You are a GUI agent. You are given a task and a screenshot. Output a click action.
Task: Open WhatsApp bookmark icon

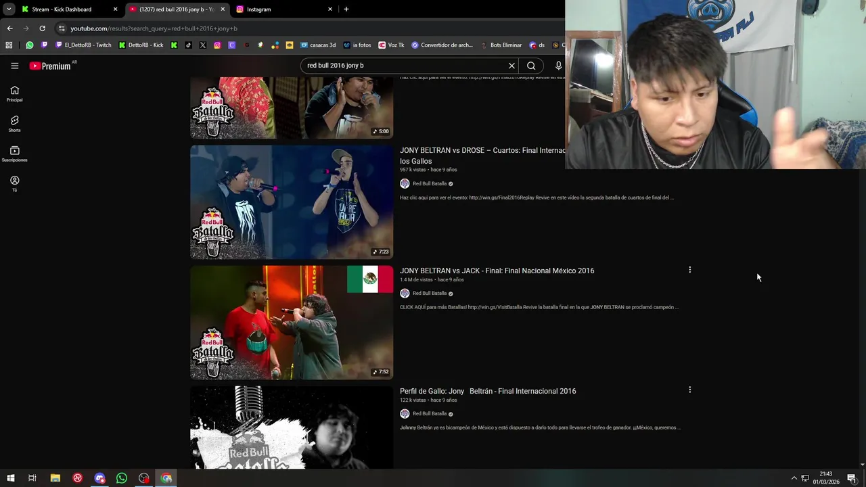click(x=30, y=45)
